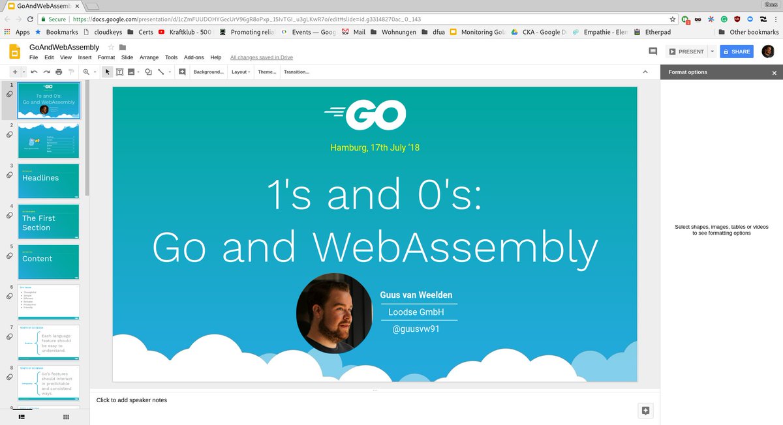Click the 'Loodse GmbH' text on the slide
Image resolution: width=783 pixels, height=425 pixels.
(416, 312)
